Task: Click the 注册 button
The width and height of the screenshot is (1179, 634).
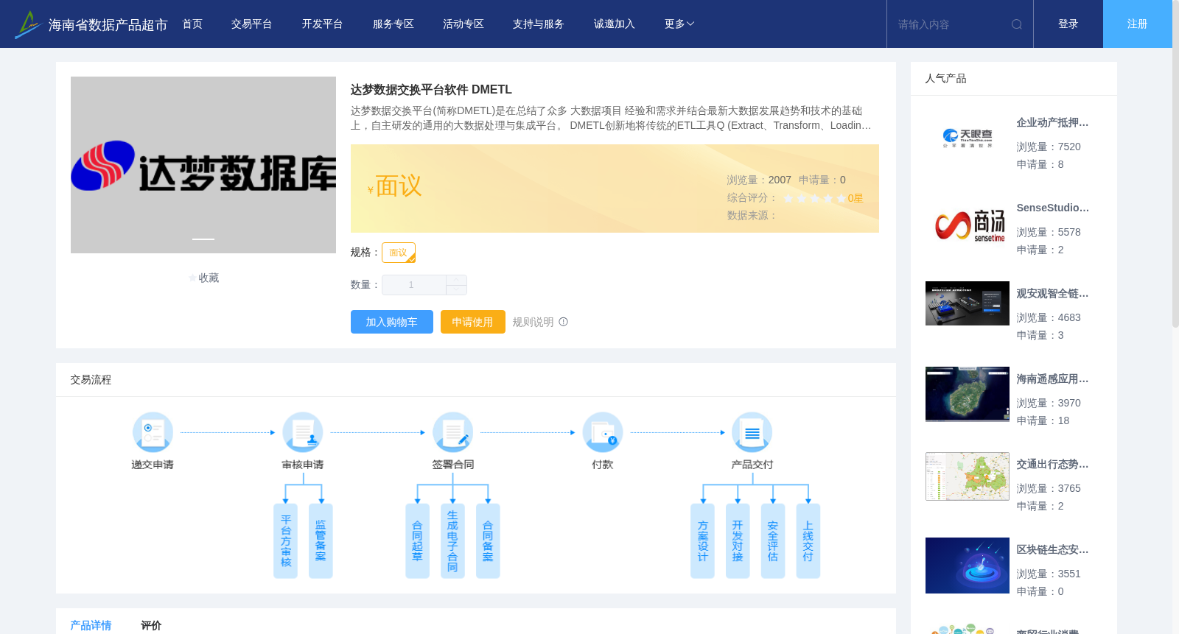Action: click(1138, 24)
